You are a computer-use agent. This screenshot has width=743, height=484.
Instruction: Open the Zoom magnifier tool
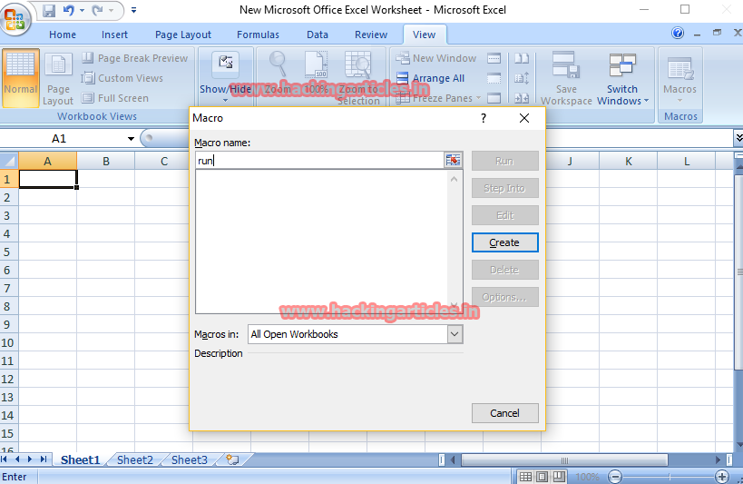[278, 74]
